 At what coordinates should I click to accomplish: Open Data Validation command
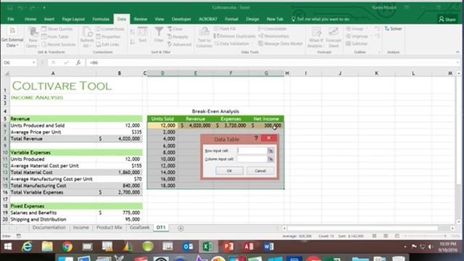(233, 43)
